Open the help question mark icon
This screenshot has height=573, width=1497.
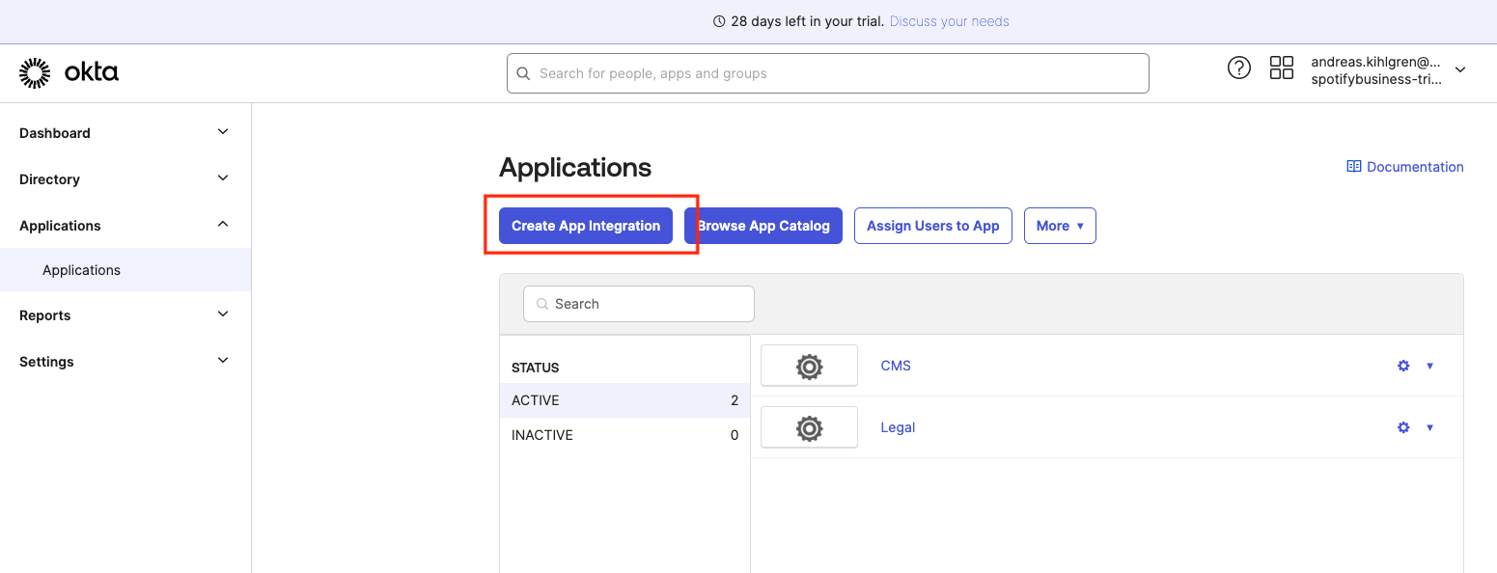(1238, 68)
